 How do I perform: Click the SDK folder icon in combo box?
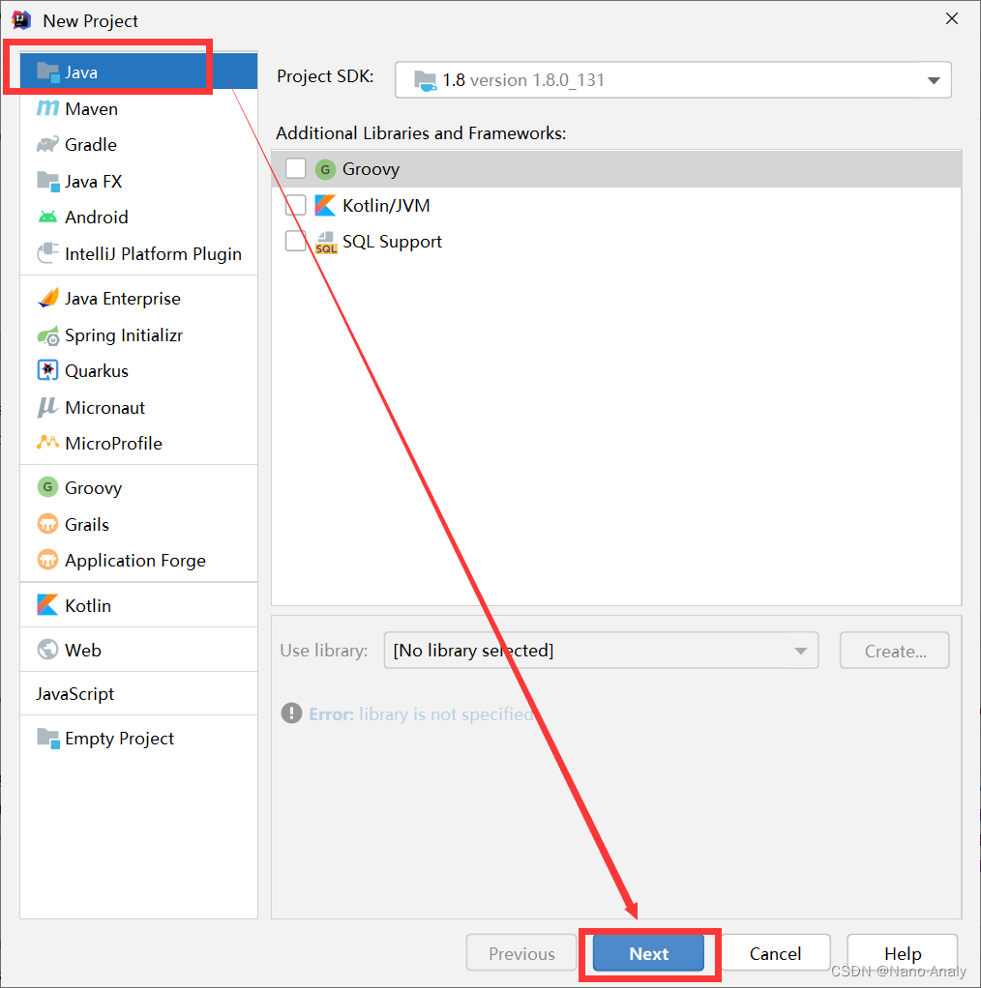click(425, 80)
